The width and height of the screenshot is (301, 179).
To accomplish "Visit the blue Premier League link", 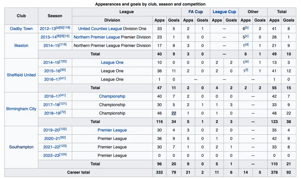I will (x=112, y=130).
